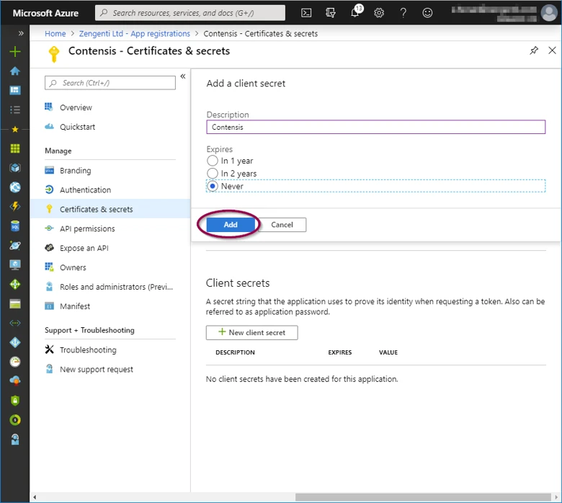The image size is (562, 503).
Task: Open Azure Cosmos DB planet icon
Action: 15,246
